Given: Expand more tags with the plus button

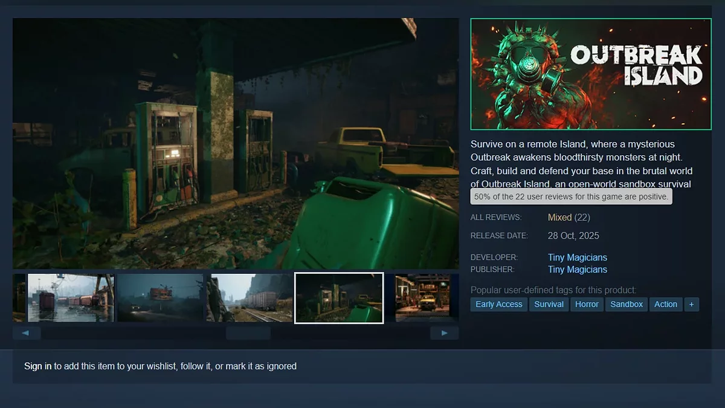Looking at the screenshot, I should tap(691, 304).
